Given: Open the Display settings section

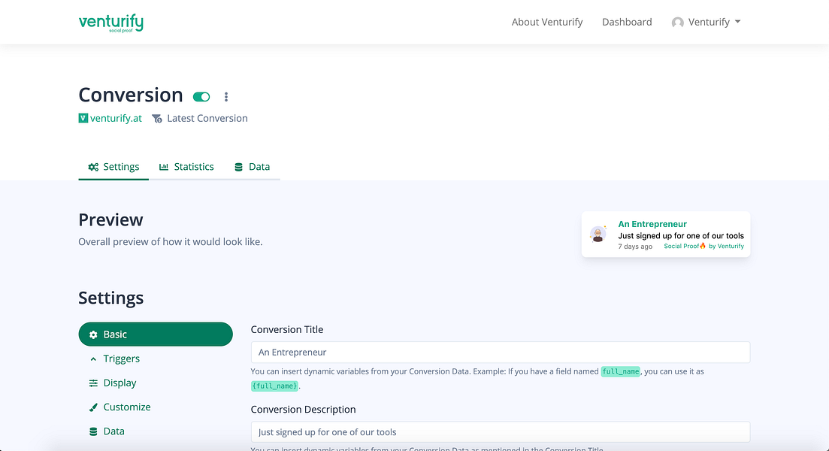Looking at the screenshot, I should click(x=156, y=383).
